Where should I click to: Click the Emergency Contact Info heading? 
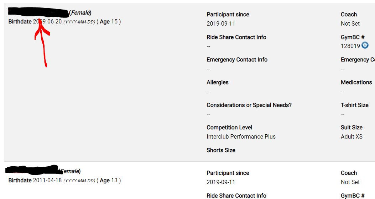tap(237, 60)
